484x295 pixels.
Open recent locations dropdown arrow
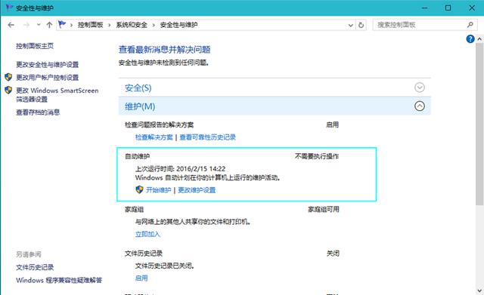pyautogui.click(x=39, y=25)
